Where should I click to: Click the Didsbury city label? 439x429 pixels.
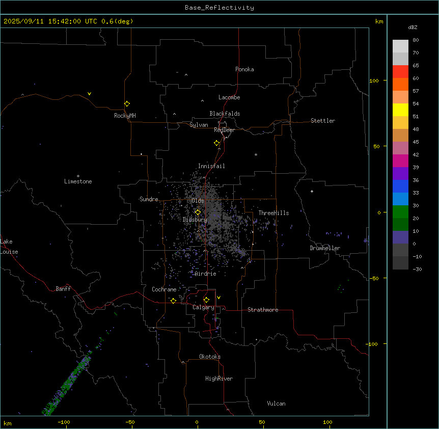195,220
